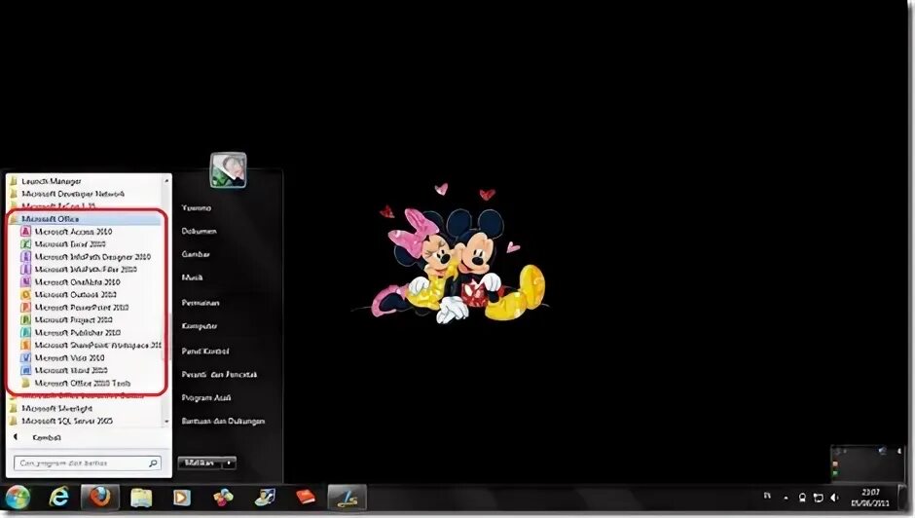This screenshot has width=915, height=518.
Task: Open Panel Kontrol
Action: pos(204,351)
